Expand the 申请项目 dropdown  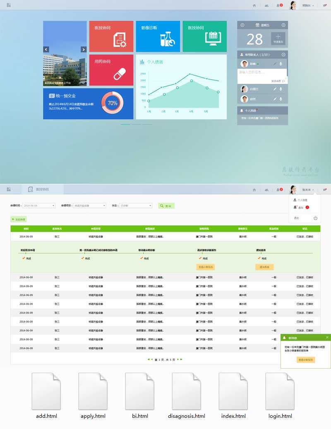[x=89, y=206]
